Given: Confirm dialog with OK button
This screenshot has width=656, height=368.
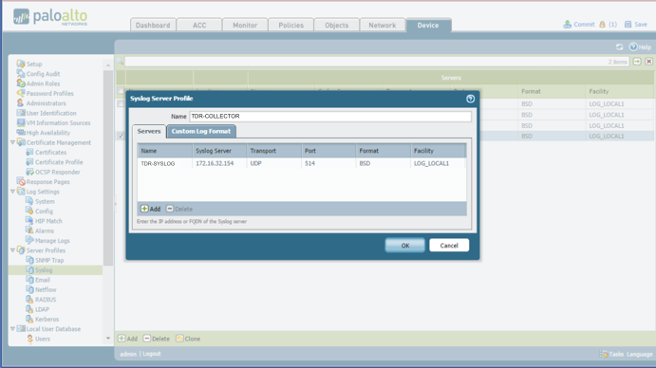Looking at the screenshot, I should pyautogui.click(x=405, y=246).
